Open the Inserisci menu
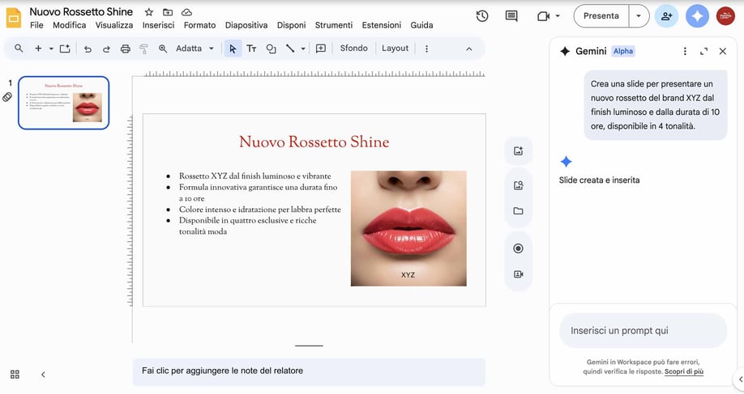This screenshot has height=394, width=744. tap(158, 25)
